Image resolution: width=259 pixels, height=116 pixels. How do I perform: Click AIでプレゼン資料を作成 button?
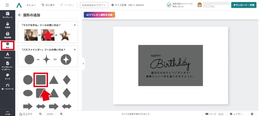99,15
